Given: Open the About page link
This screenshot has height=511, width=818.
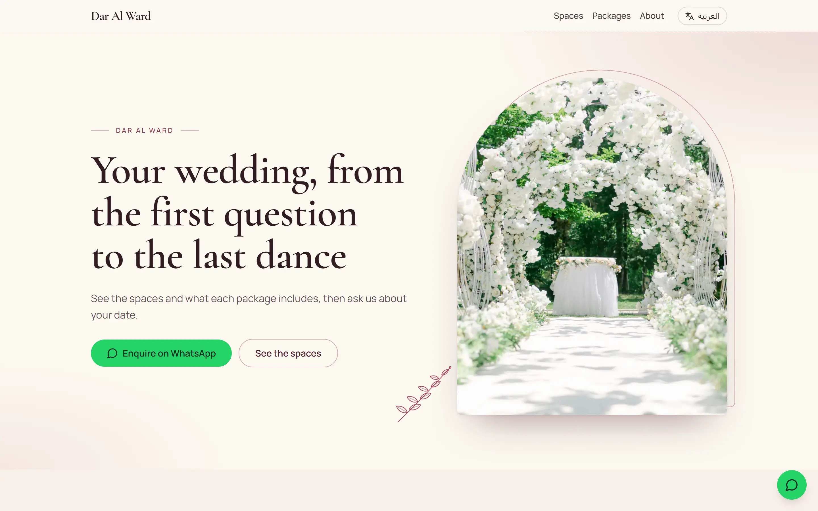Looking at the screenshot, I should click(x=652, y=16).
